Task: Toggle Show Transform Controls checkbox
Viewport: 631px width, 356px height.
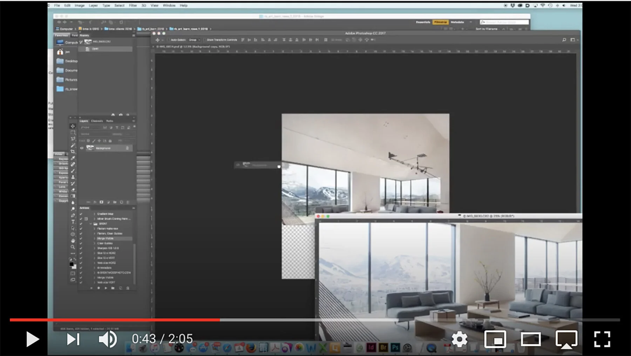Action: point(205,40)
